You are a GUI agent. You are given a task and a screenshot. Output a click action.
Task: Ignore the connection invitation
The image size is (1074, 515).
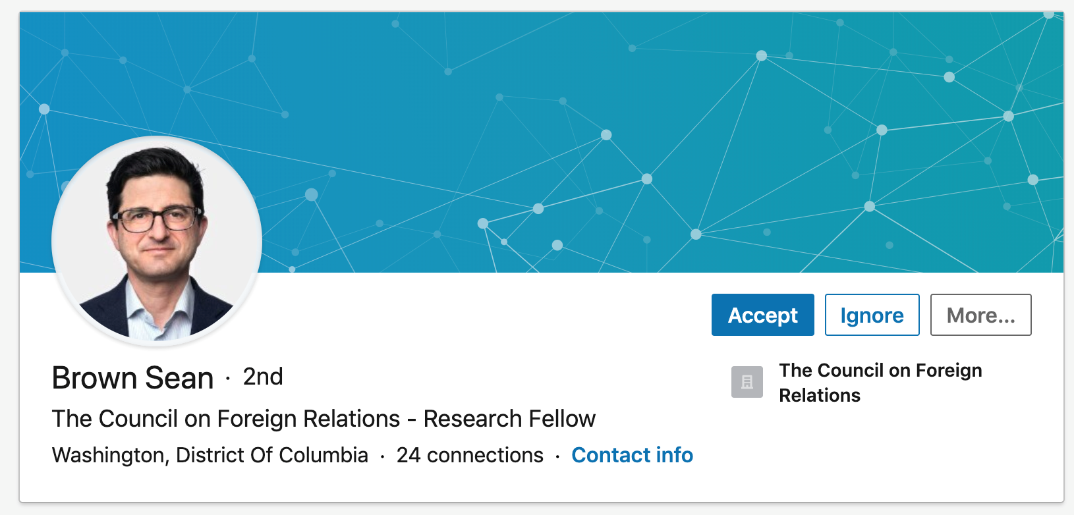[x=872, y=315]
